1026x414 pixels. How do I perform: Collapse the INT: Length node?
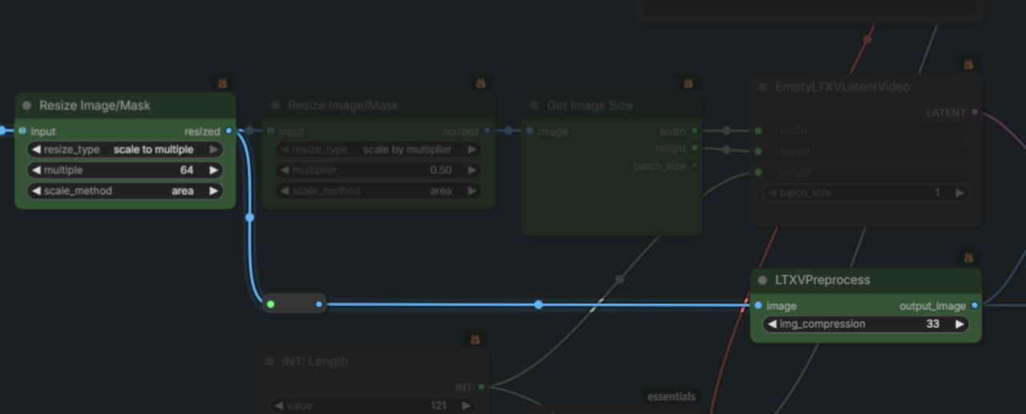(270, 361)
